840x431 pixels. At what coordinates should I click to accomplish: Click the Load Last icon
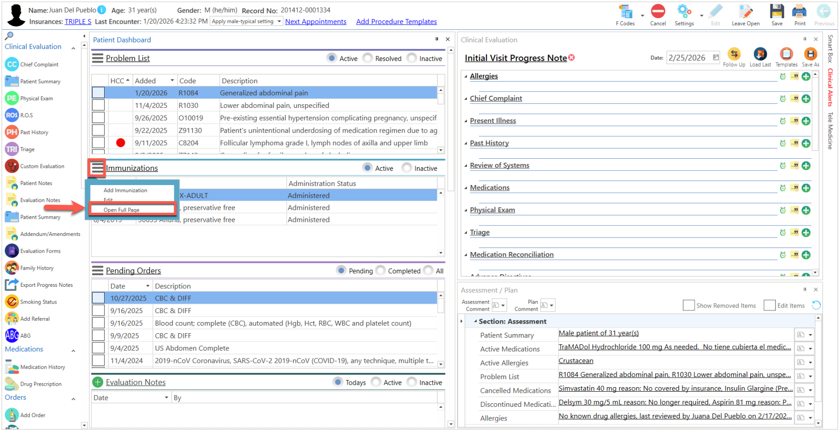coord(760,54)
